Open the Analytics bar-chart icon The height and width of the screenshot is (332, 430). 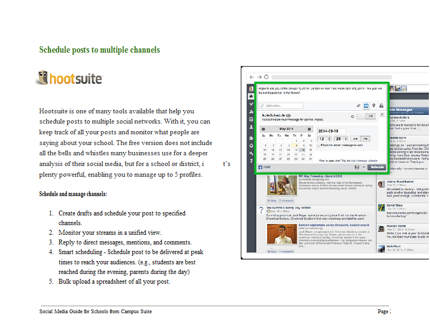coord(251,112)
